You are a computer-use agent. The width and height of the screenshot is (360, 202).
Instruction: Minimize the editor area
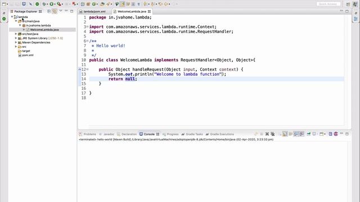click(341, 11)
